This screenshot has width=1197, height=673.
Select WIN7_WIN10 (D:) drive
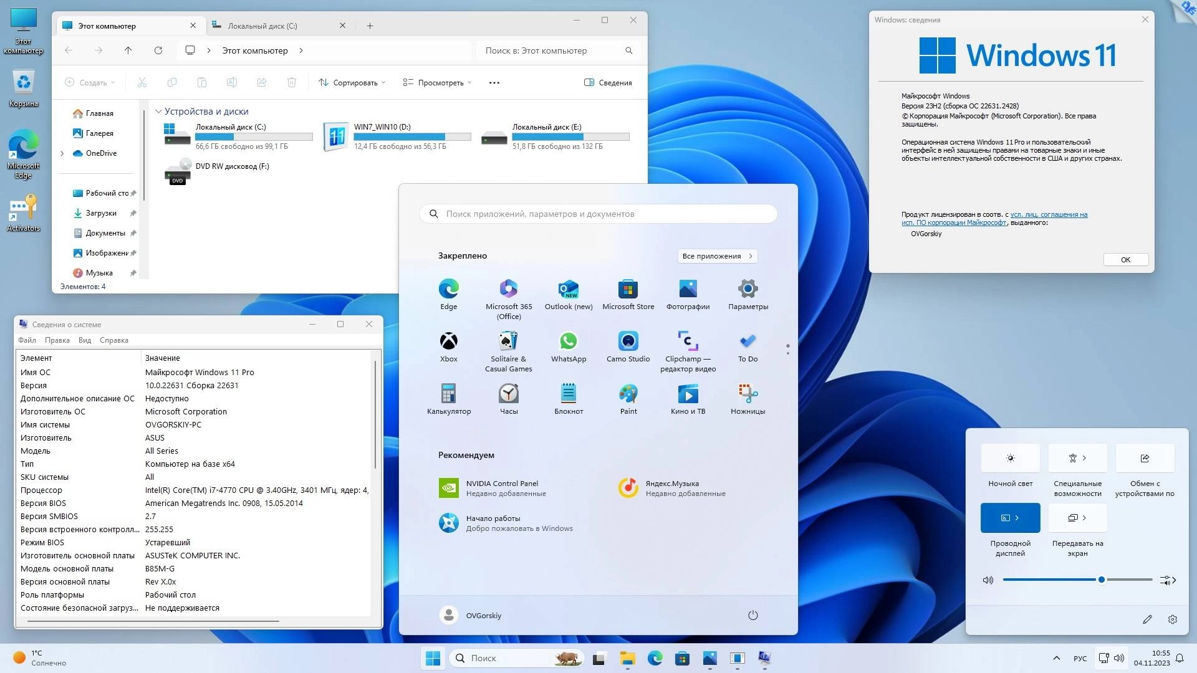pos(398,136)
